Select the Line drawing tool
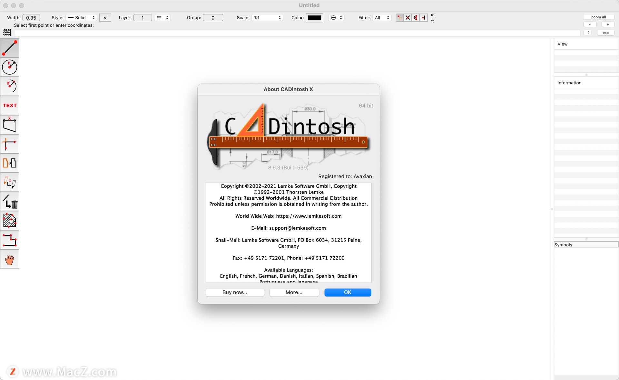The image size is (619, 380). 10,48
